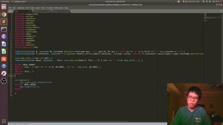Click 'ios::sync_with_stdio(false);' on line 32
The image size is (223, 125).
pyautogui.click(x=36, y=82)
